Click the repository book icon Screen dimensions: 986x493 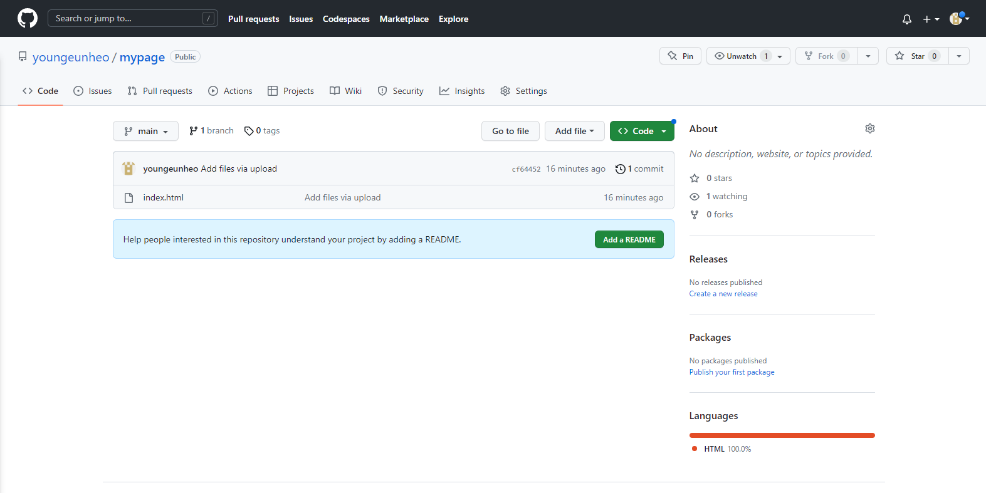coord(23,57)
